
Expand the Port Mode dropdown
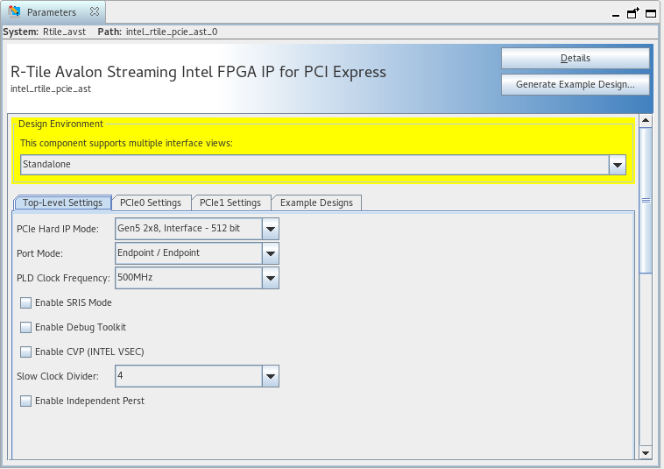[271, 253]
